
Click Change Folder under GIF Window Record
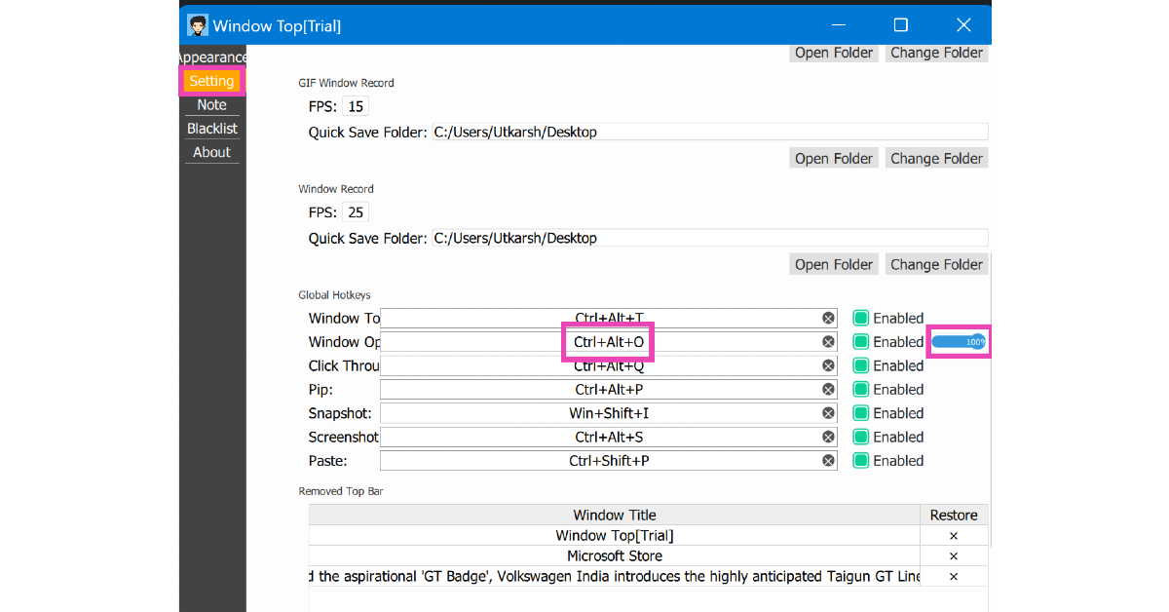[936, 158]
